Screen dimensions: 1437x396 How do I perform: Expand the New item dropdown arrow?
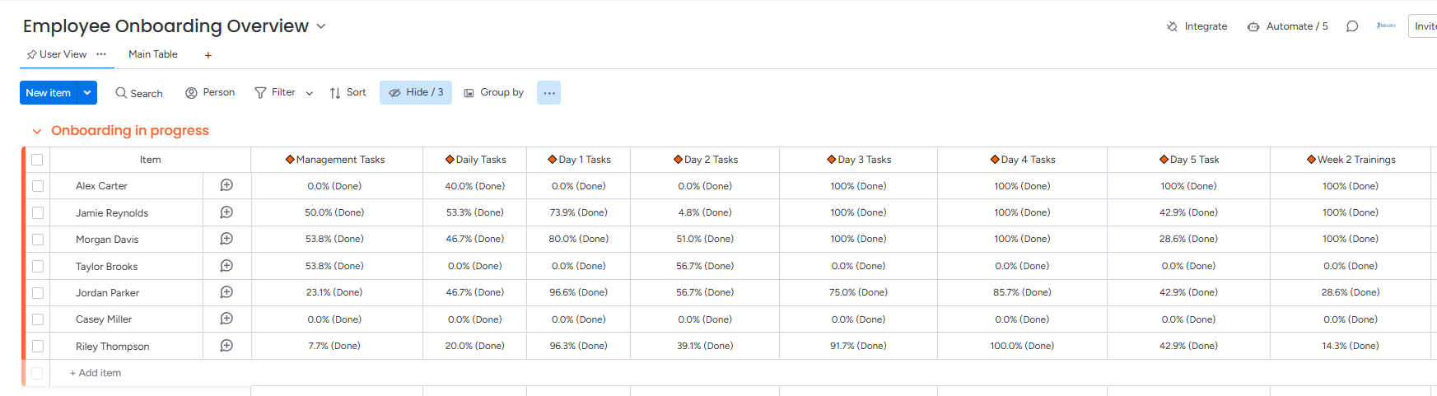[x=87, y=93]
